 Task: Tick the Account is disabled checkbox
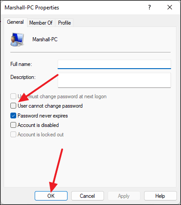(13, 125)
